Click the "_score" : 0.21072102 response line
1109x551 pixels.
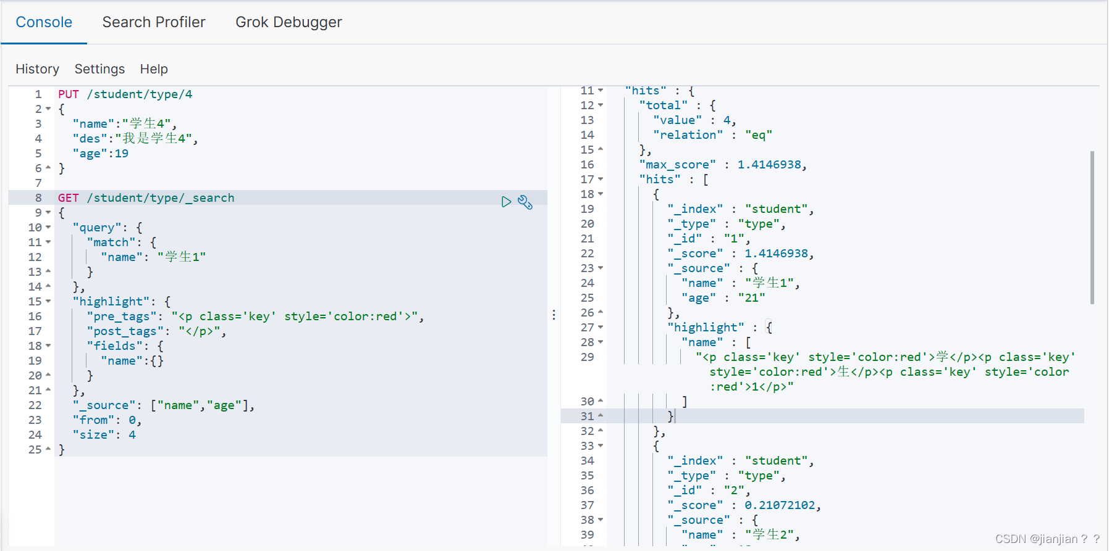[x=744, y=505]
